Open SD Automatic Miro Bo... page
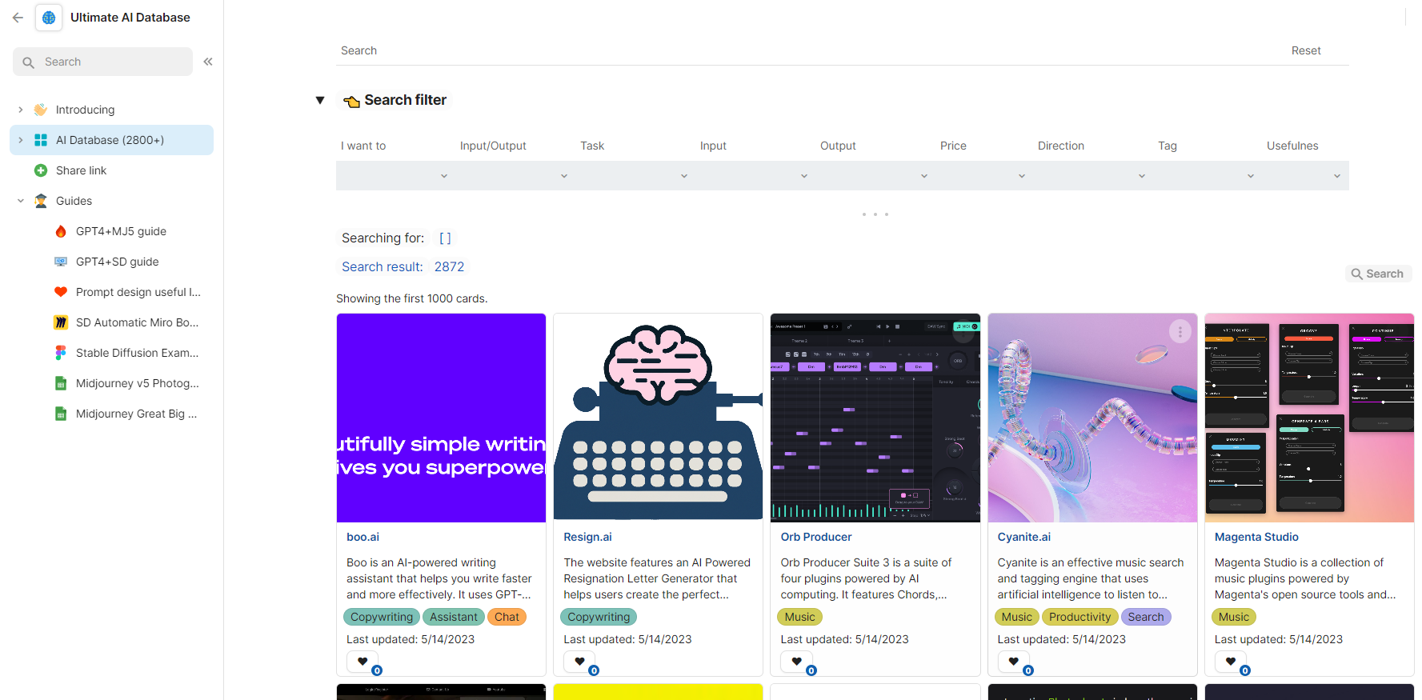Viewport: 1422px width, 700px height. tap(137, 322)
